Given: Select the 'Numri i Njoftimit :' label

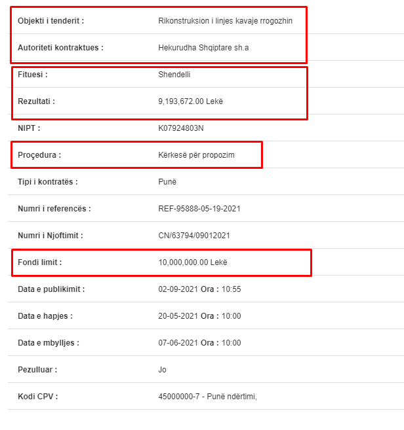Looking at the screenshot, I should [51, 236].
